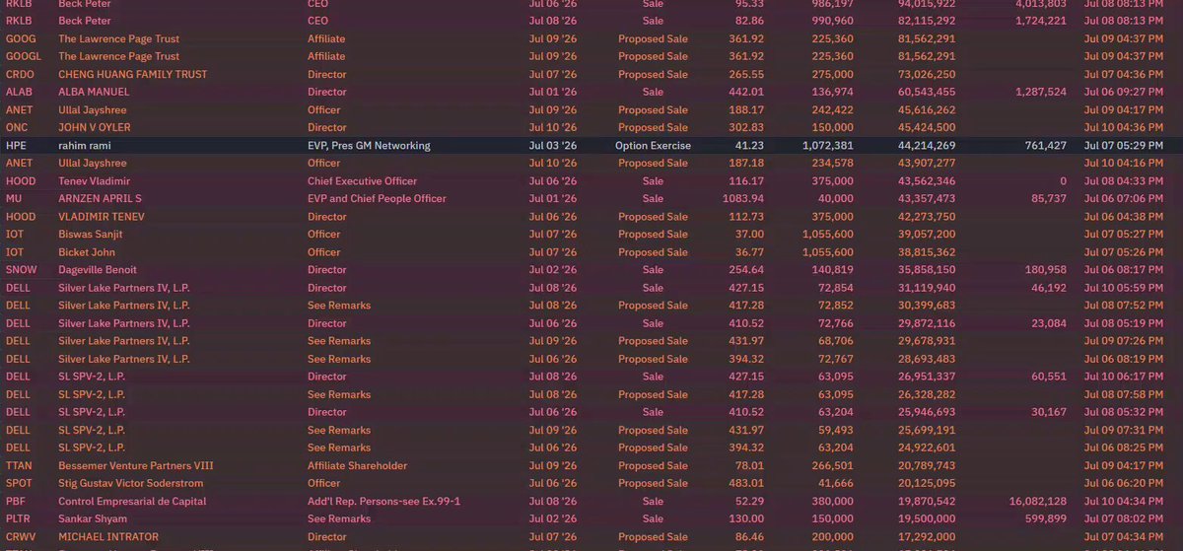Click the GOOG ticker cell

point(21,38)
